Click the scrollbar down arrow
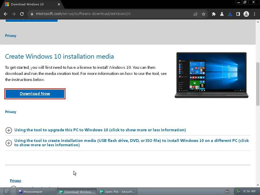This screenshot has height=195, width=260. (258, 185)
